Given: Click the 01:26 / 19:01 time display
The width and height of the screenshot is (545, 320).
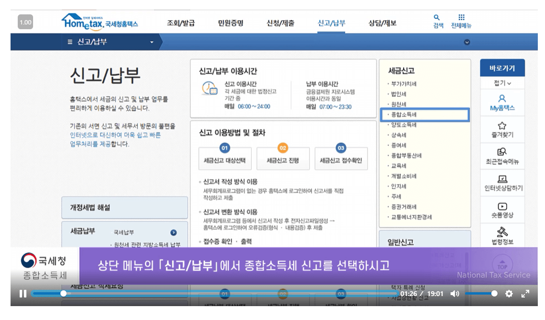Looking at the screenshot, I should (422, 294).
